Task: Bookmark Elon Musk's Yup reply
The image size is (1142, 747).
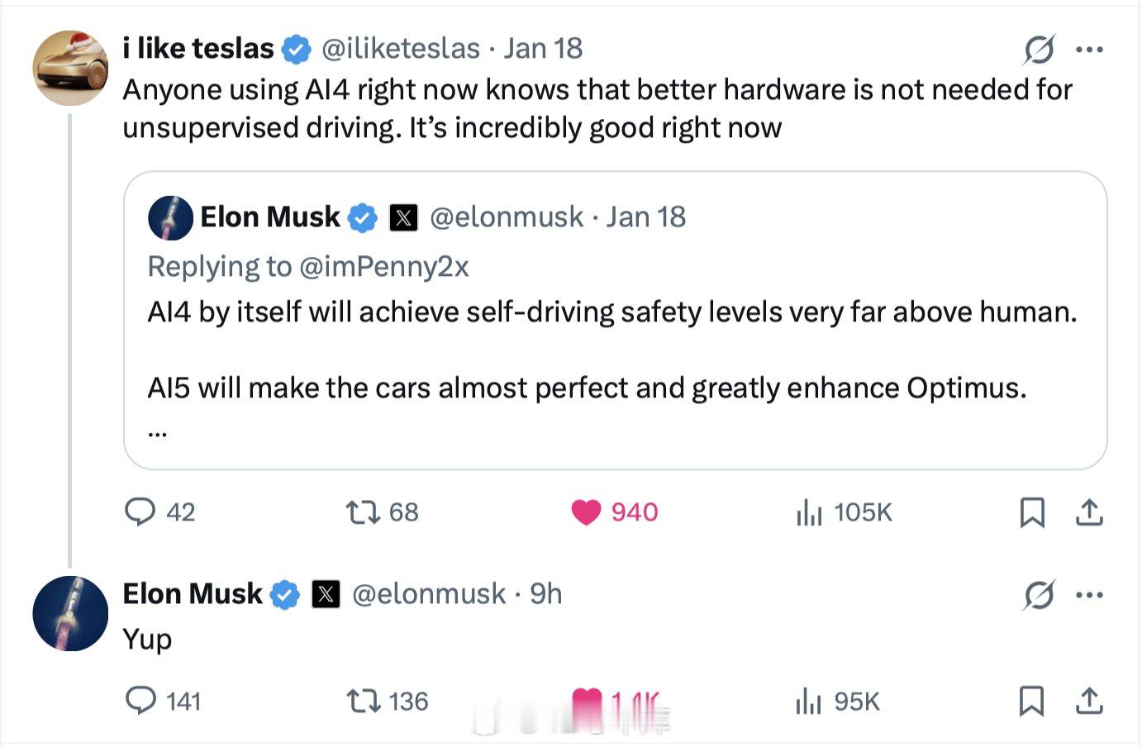Action: 1031,701
